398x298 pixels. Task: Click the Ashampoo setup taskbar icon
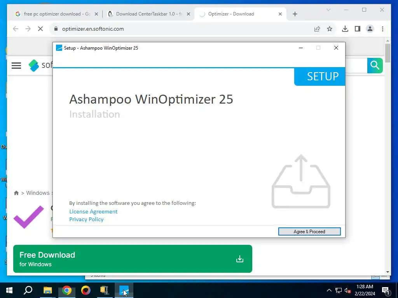point(124,290)
